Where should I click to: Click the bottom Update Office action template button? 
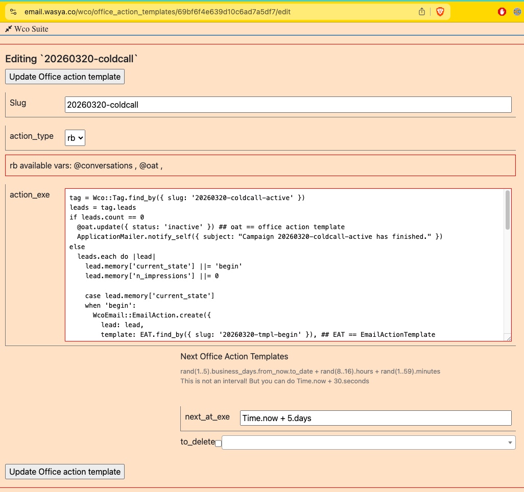pyautogui.click(x=64, y=471)
